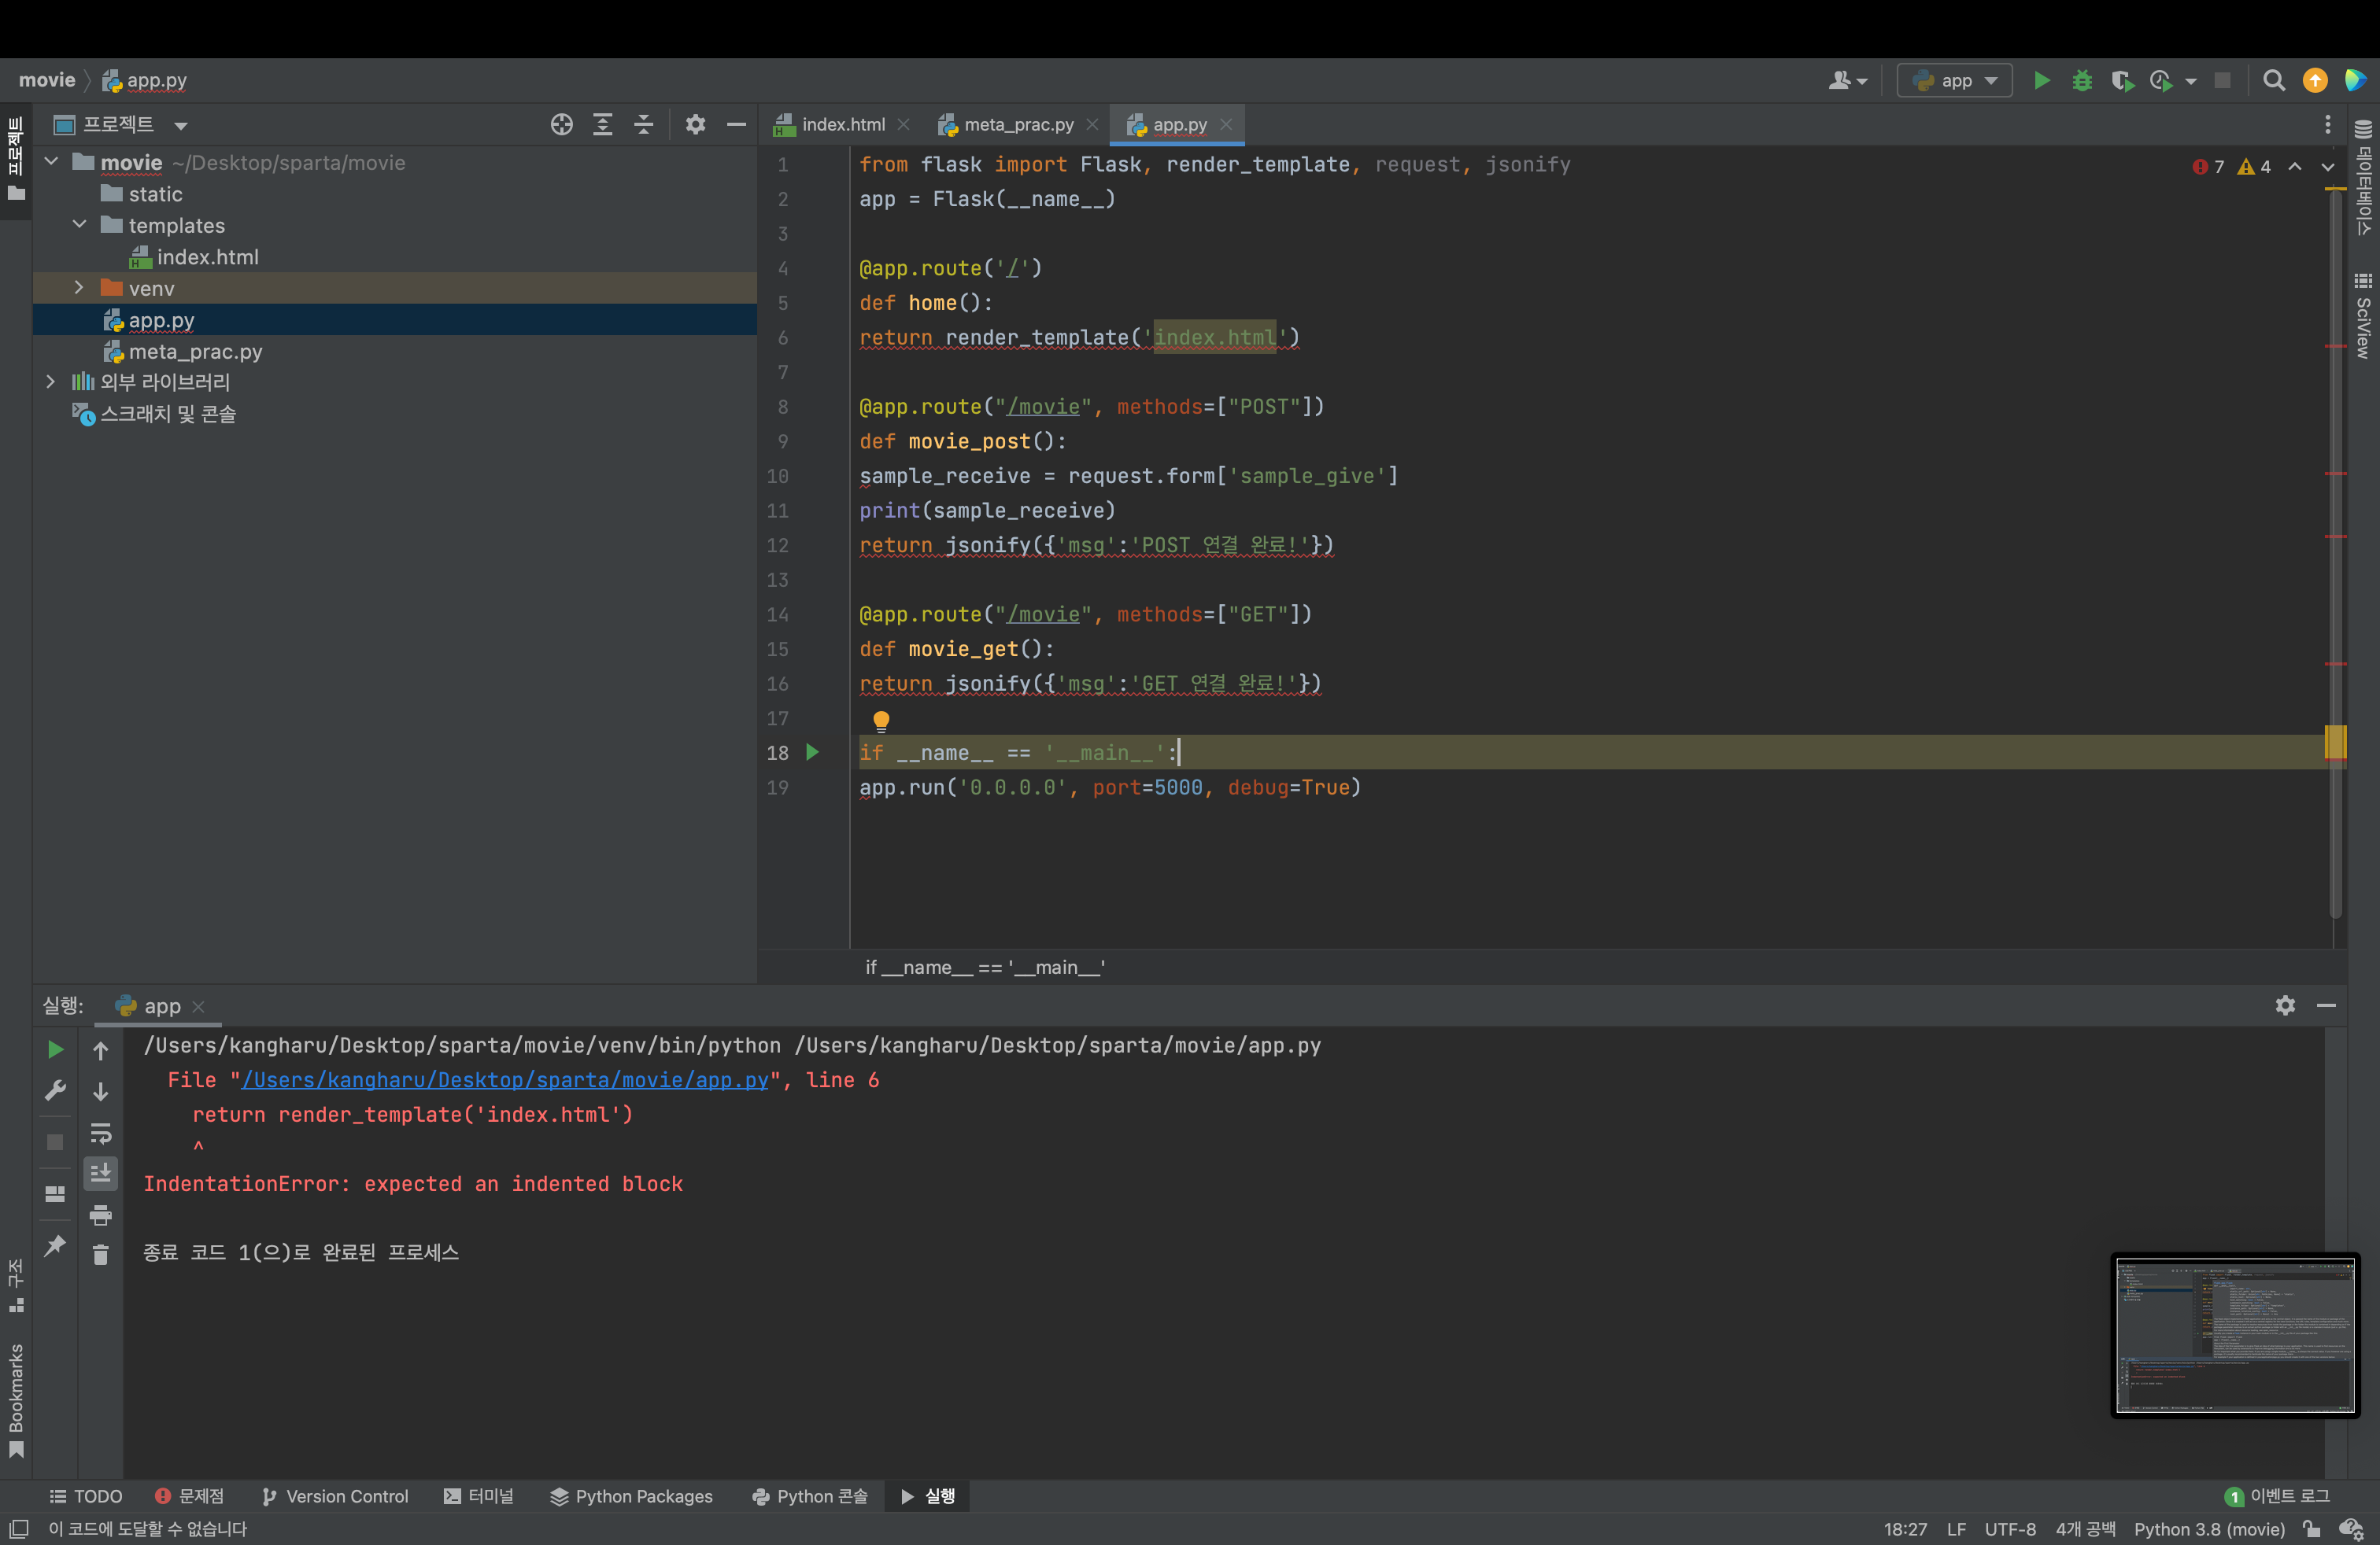Viewport: 2380px width, 1545px height.
Task: Open Run panel settings gear
Action: (2285, 1005)
